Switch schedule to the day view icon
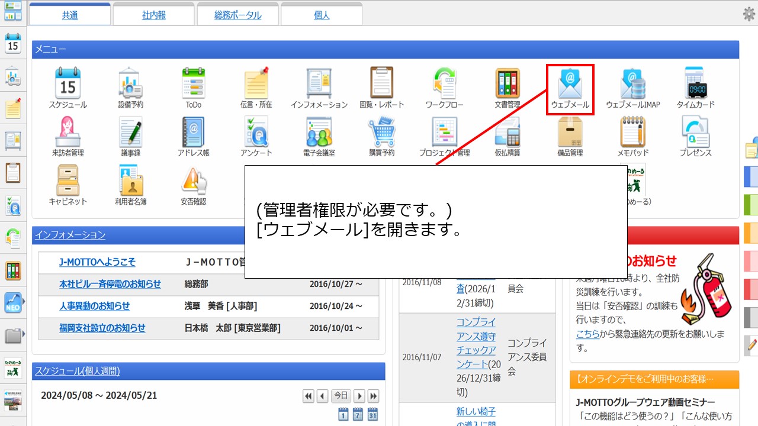This screenshot has height=426, width=758. [x=343, y=414]
